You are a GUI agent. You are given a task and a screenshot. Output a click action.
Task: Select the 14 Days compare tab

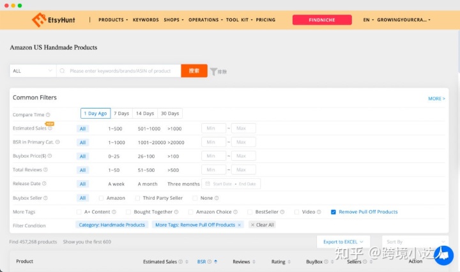(145, 114)
